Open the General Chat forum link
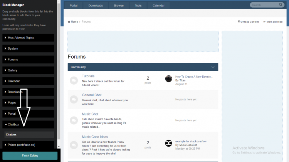 92,95
